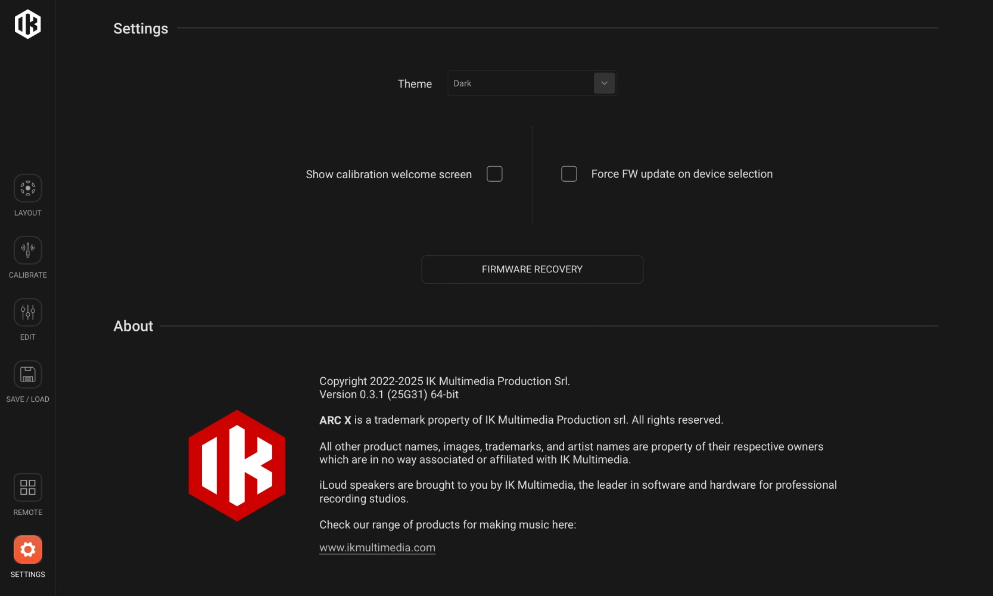Open the Edit sliders icon
This screenshot has width=993, height=596.
pos(28,312)
